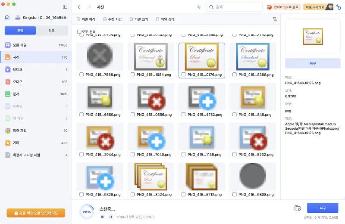Click the preview image in the details panel

313,37
